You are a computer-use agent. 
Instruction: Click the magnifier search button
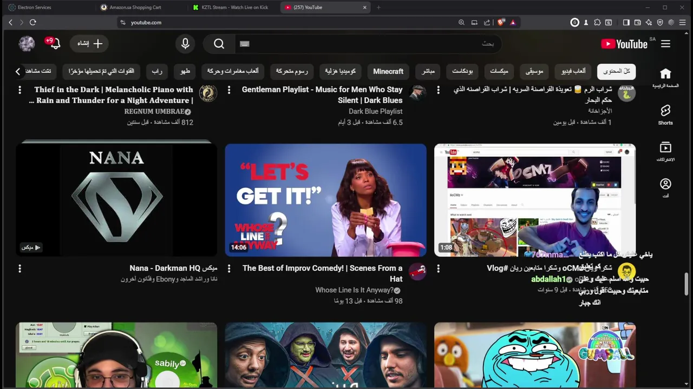coord(219,44)
